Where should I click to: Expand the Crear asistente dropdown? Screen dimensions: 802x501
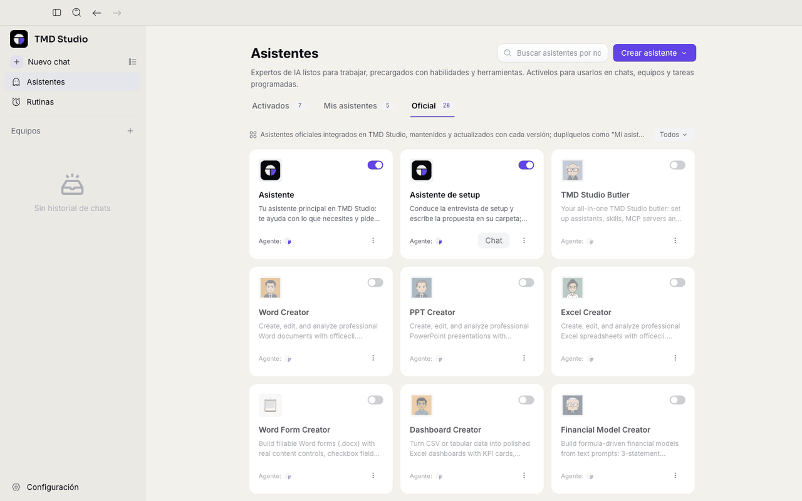tap(655, 53)
